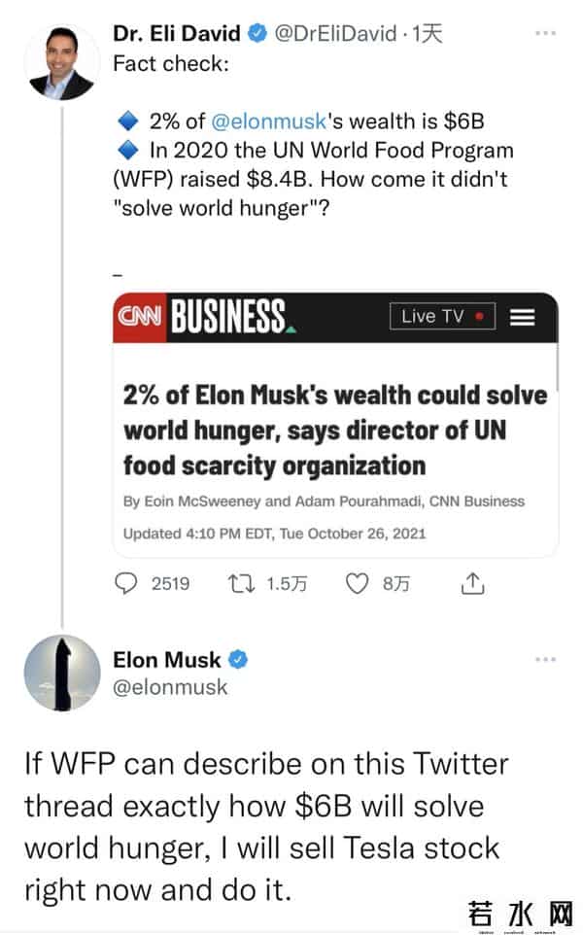583x935 pixels.
Task: Expand more options on Dr. Eli David's tweet
Action: tap(546, 33)
